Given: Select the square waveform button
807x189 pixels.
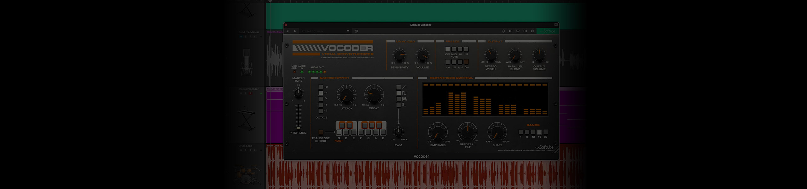Looking at the screenshot, I should pyautogui.click(x=398, y=93).
